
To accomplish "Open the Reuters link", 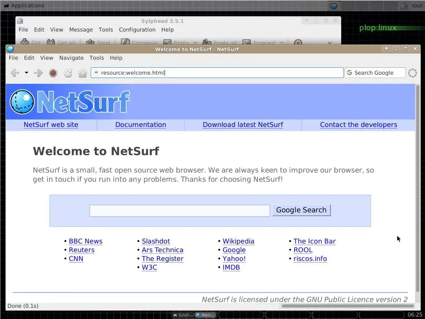I will pyautogui.click(x=82, y=250).
